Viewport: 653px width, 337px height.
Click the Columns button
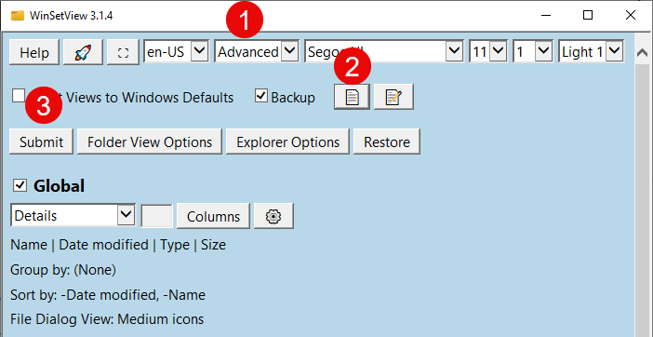click(213, 216)
